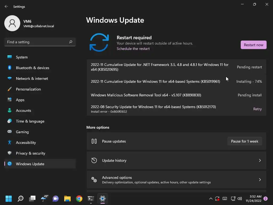The height and width of the screenshot is (205, 273).
Task: Select the Time & language clock icon
Action: point(10,121)
